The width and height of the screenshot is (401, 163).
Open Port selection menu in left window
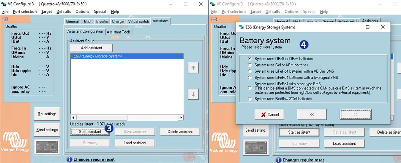[25, 12]
